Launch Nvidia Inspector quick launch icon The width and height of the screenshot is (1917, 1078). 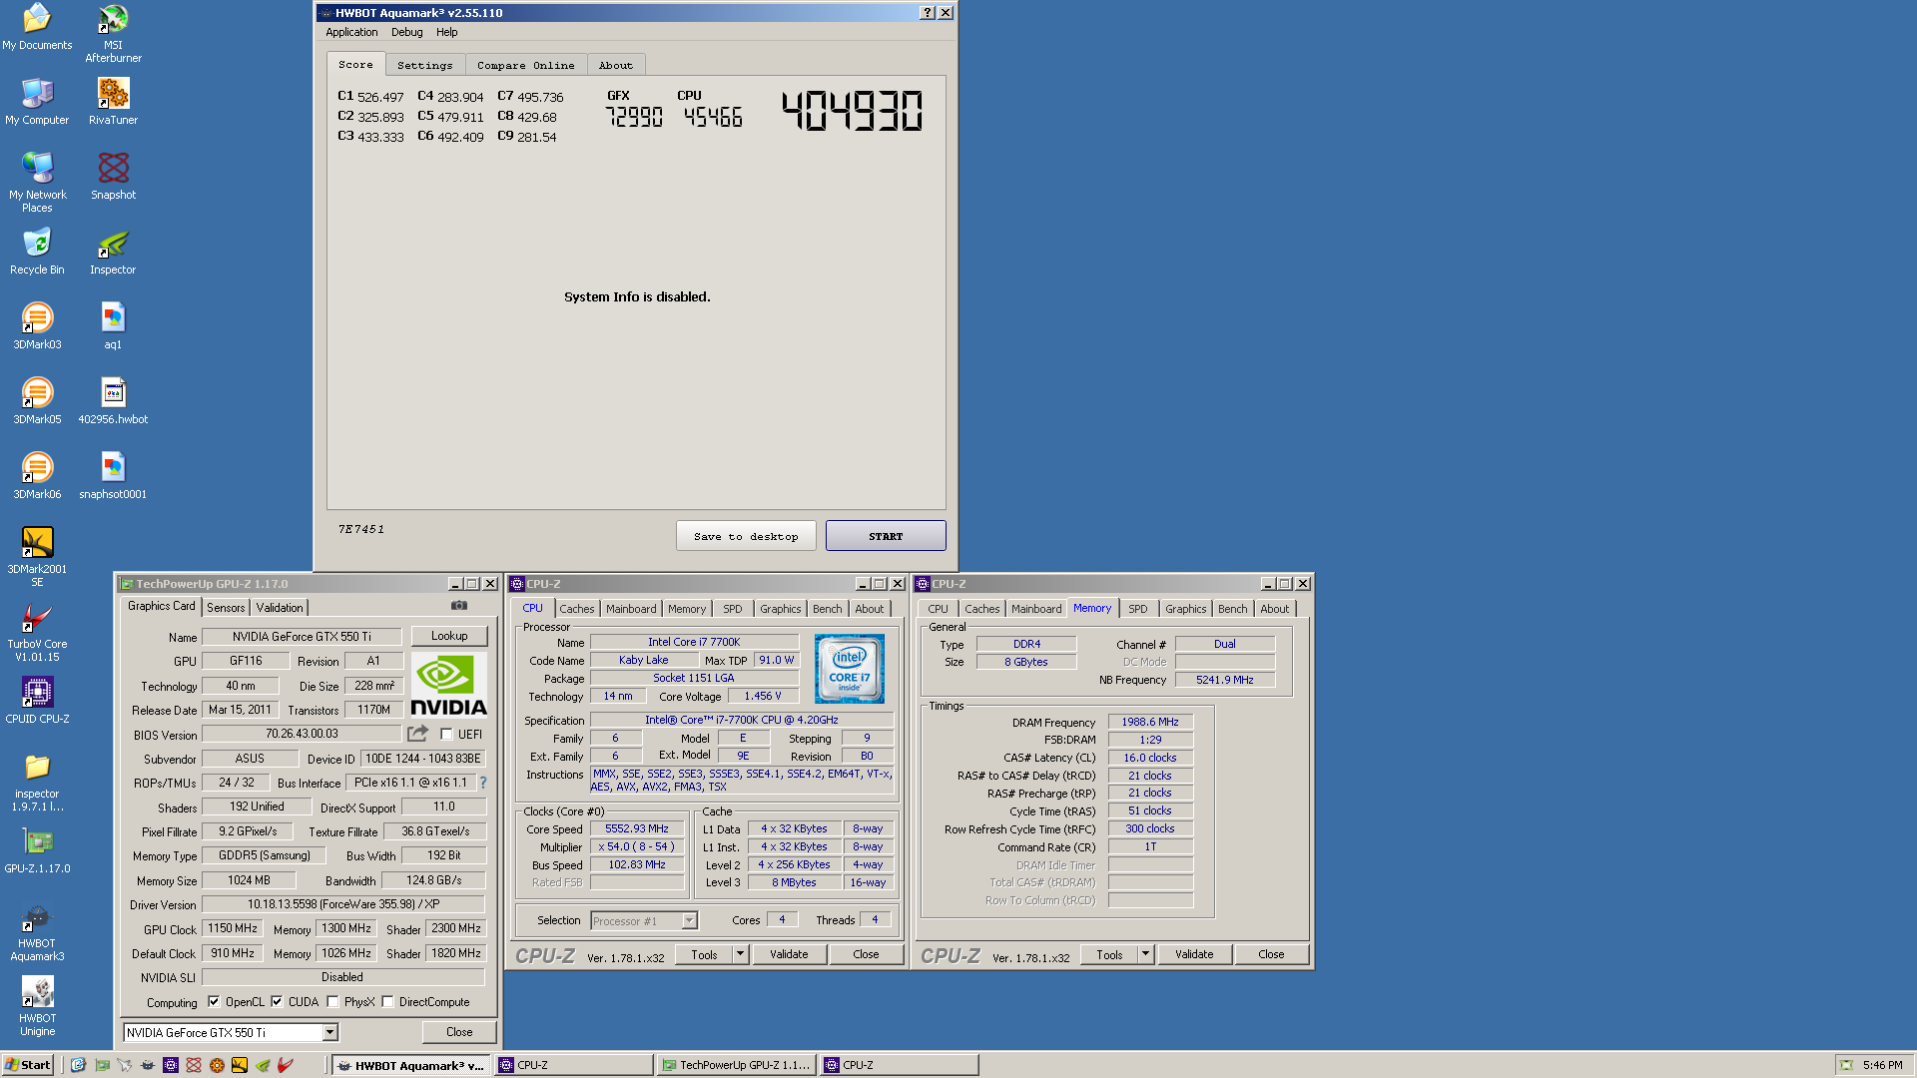click(x=263, y=1065)
